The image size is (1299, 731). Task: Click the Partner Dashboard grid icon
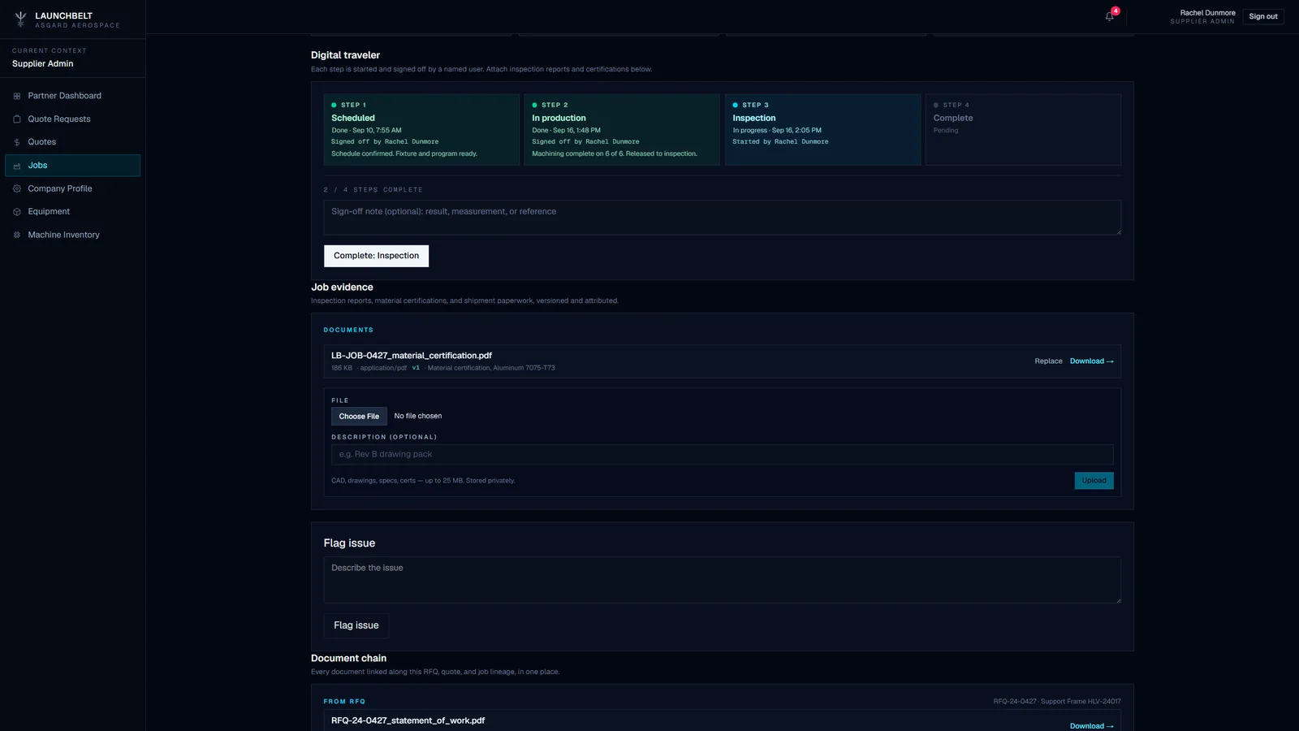point(17,96)
